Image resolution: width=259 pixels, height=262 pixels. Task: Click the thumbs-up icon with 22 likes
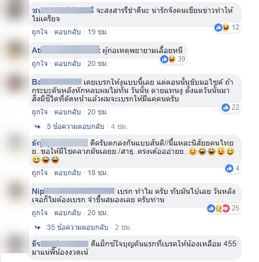(x=225, y=108)
